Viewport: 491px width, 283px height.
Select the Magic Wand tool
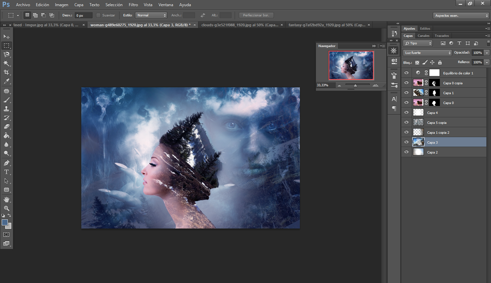(7, 63)
